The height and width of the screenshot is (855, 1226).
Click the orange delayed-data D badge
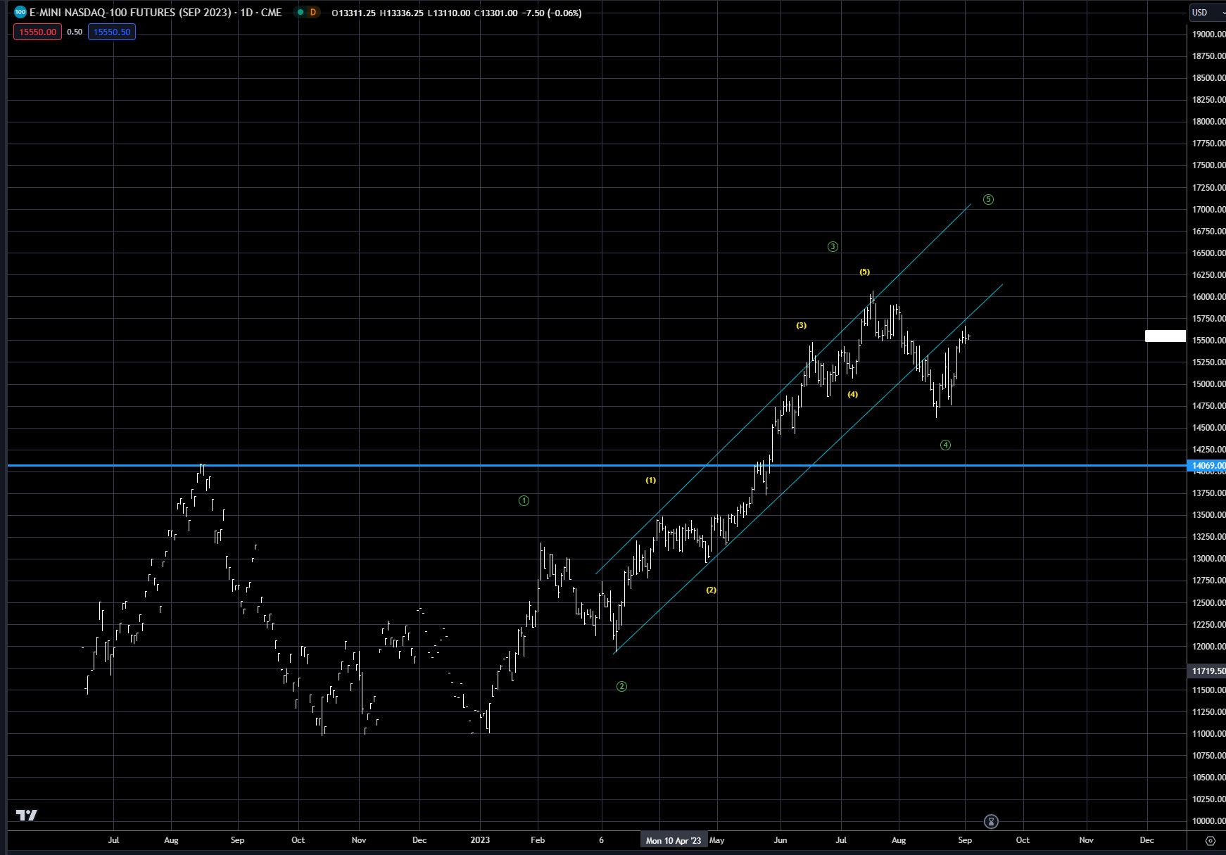pyautogui.click(x=313, y=12)
